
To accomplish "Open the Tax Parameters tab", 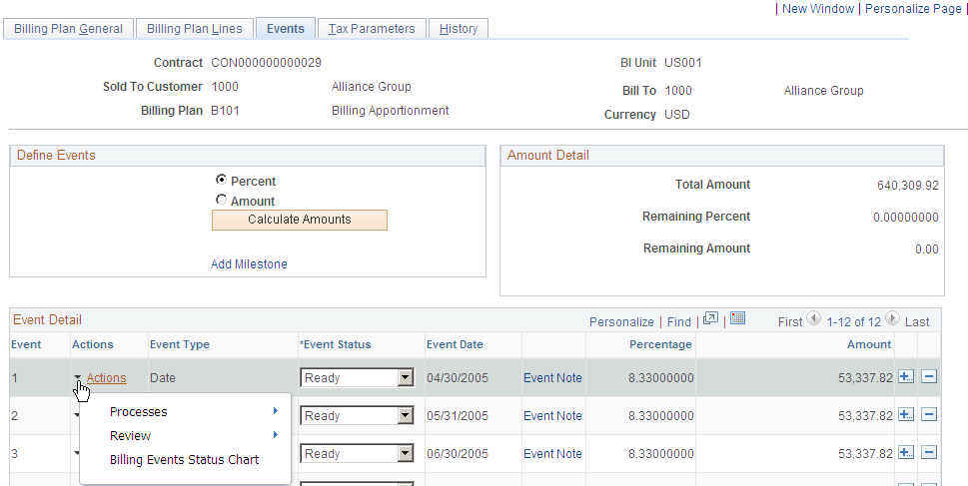I will point(372,28).
